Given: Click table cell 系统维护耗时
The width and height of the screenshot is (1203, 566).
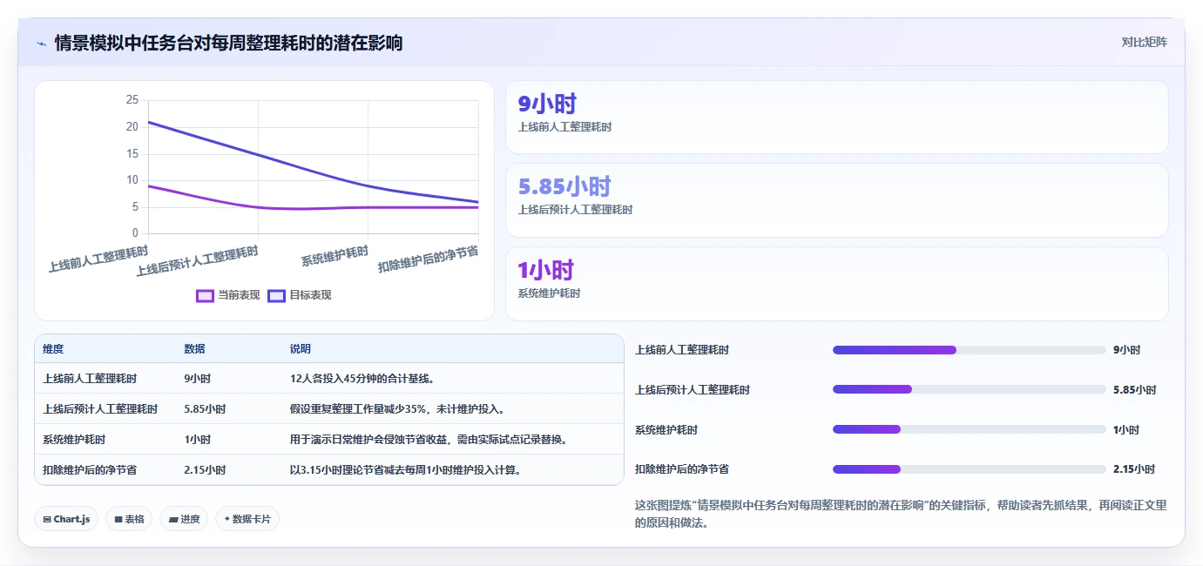Looking at the screenshot, I should pyautogui.click(x=74, y=440).
